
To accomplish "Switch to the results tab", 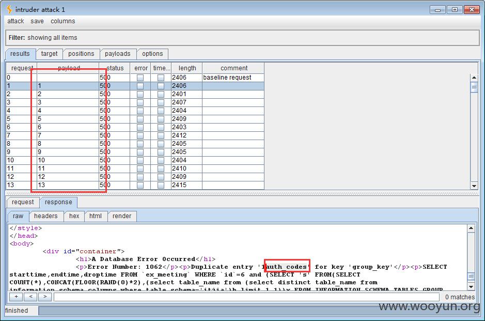I will tap(20, 54).
